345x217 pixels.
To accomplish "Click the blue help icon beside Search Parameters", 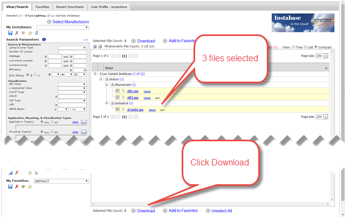I will pyautogui.click(x=44, y=40).
